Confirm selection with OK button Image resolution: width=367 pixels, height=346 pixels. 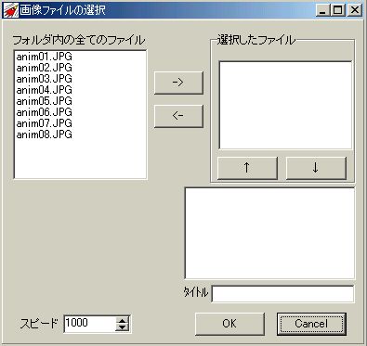coord(229,324)
